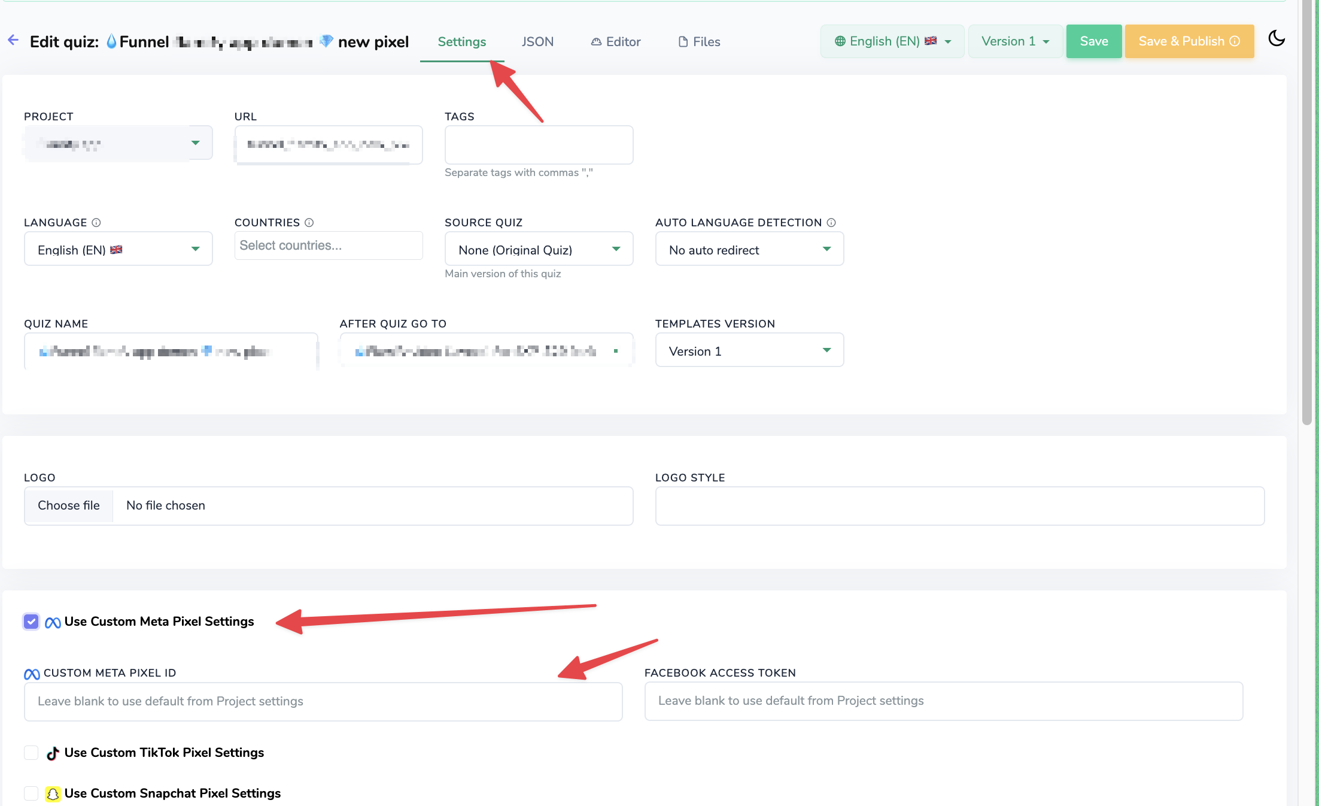Click the Tags input field
The width and height of the screenshot is (1319, 806).
(x=539, y=144)
